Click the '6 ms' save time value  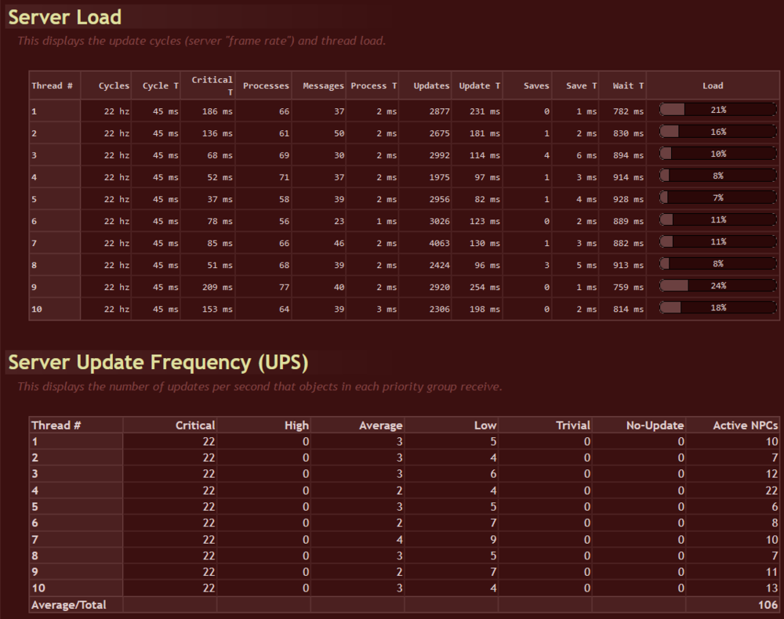click(x=586, y=155)
